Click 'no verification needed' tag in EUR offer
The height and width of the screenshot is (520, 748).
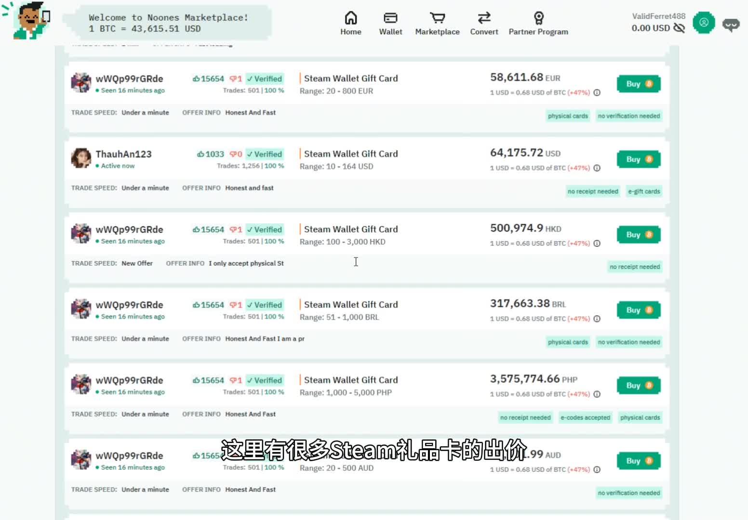tap(629, 116)
